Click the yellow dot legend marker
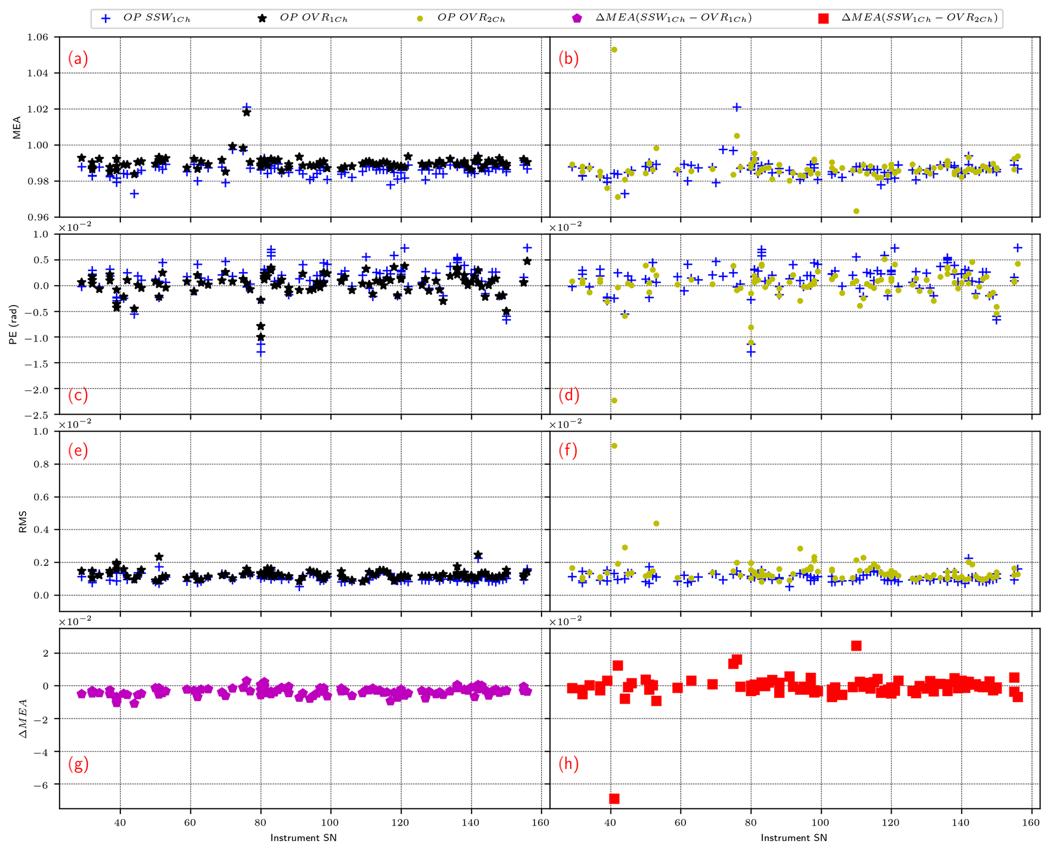This screenshot has height=850, width=1050. [420, 19]
